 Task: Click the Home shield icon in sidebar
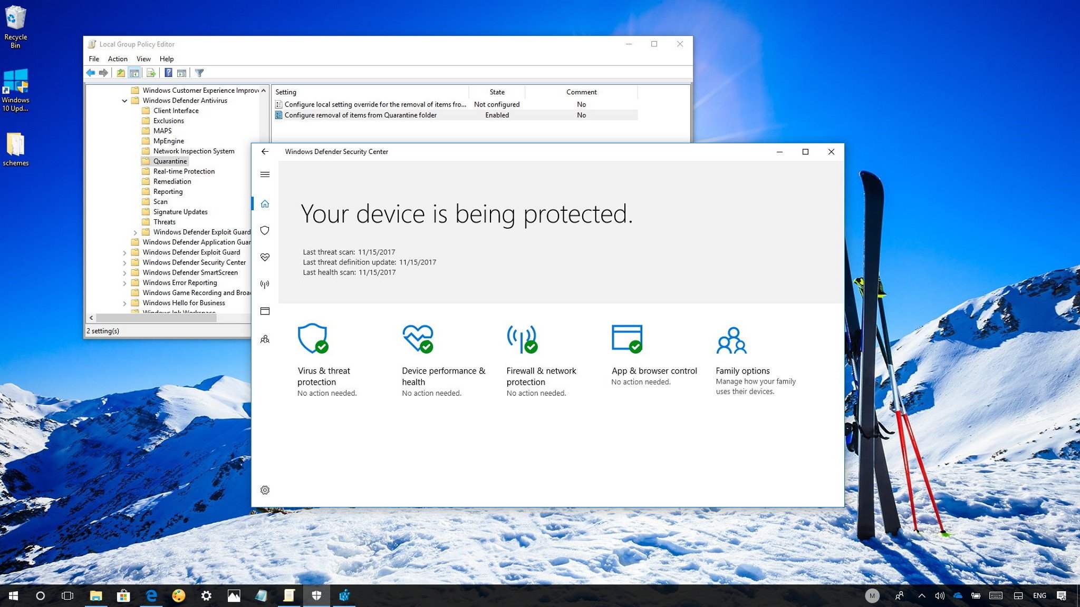(265, 204)
